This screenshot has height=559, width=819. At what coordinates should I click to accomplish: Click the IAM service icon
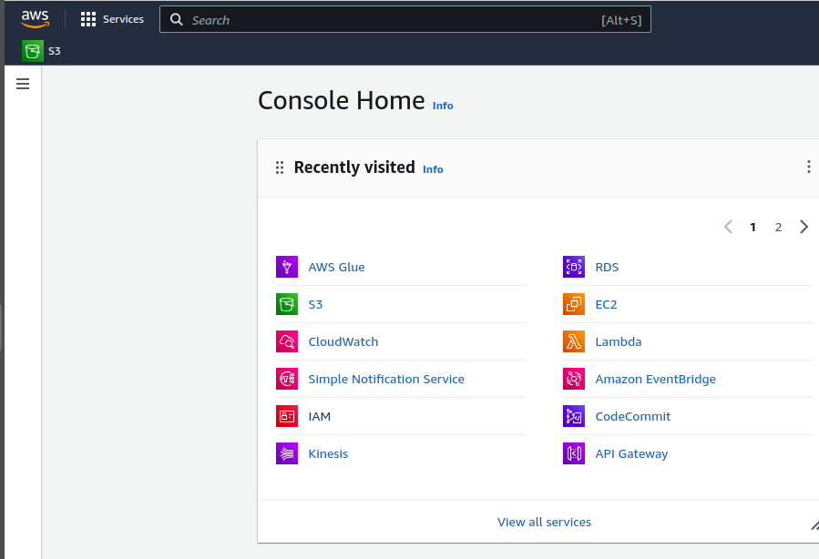286,416
